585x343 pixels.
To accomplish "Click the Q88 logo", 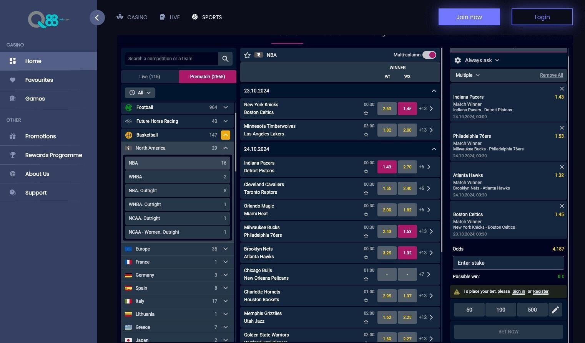I will (48, 19).
